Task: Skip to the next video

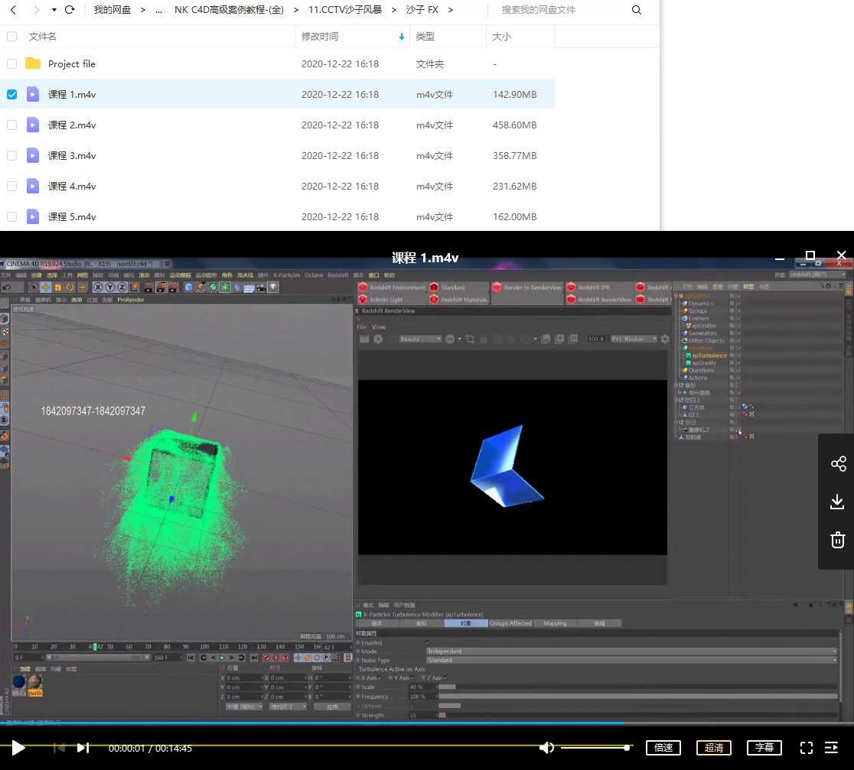Action: pos(83,748)
